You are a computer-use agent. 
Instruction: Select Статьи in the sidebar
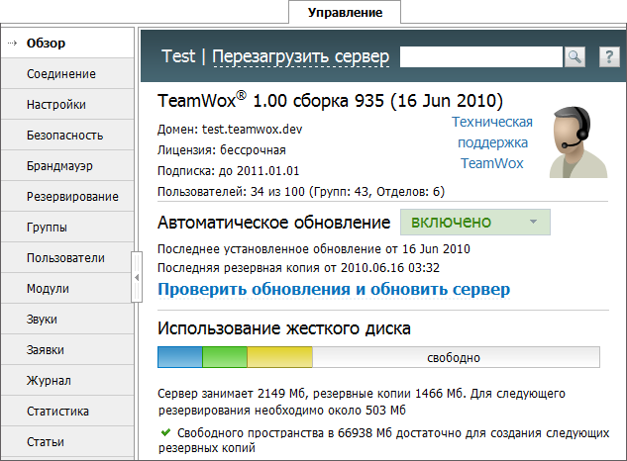pyautogui.click(x=67, y=442)
